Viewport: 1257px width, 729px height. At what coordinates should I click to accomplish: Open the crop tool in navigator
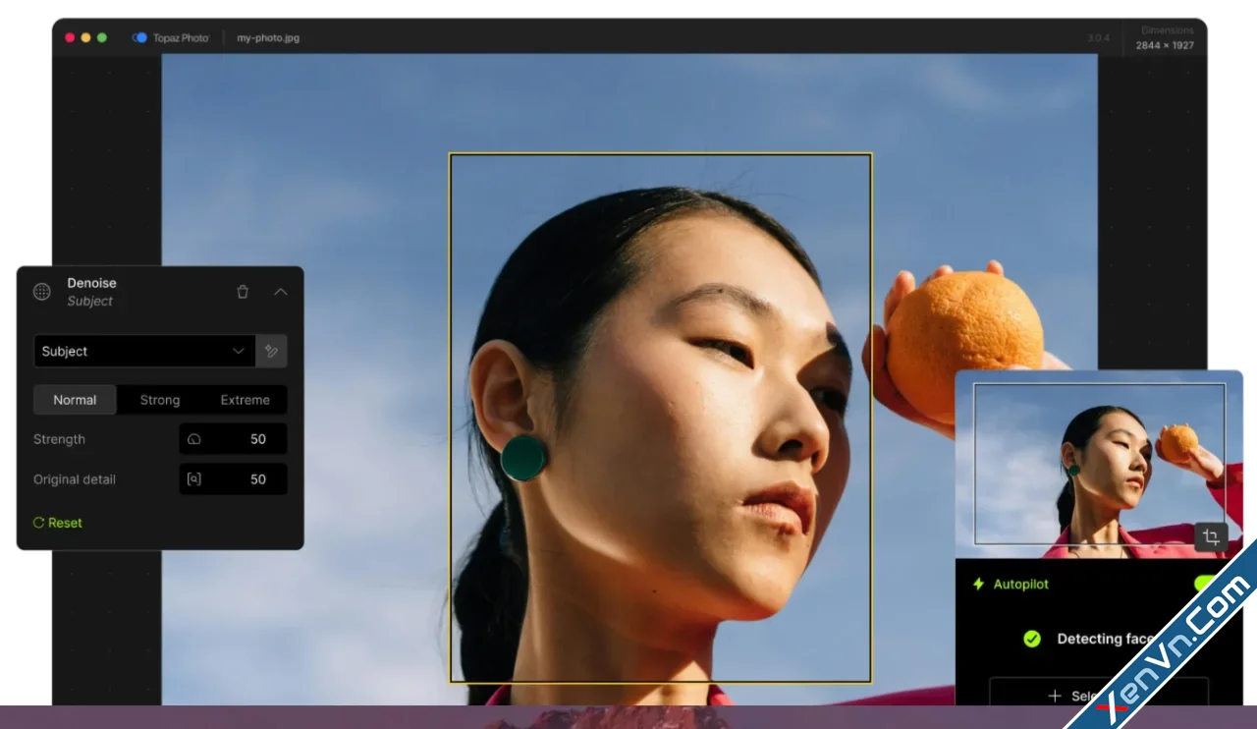pyautogui.click(x=1211, y=536)
